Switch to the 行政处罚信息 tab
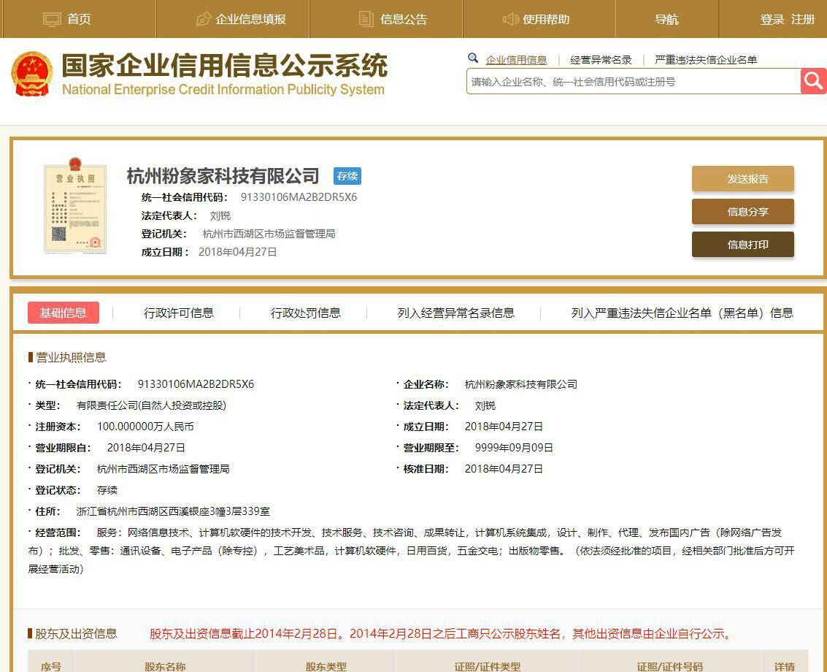 [x=305, y=313]
